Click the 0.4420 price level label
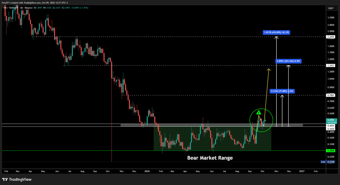 click(331, 129)
